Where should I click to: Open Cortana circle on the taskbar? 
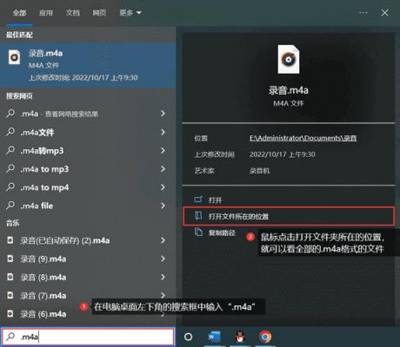click(x=188, y=337)
